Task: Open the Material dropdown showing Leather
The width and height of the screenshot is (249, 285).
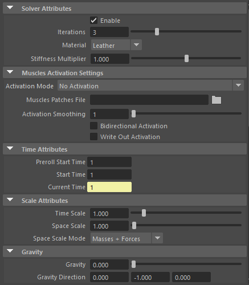Action: coord(116,45)
